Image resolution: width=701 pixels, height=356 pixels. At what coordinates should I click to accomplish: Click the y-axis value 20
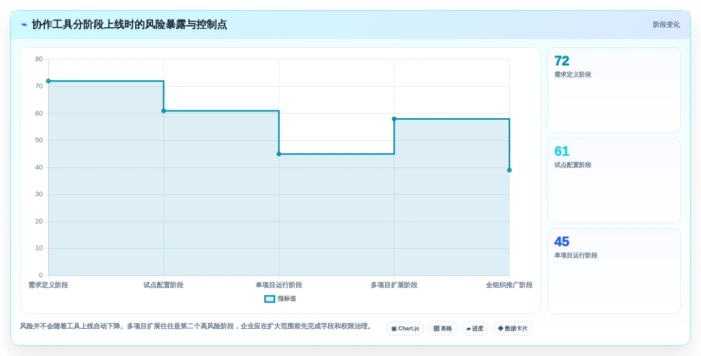(39, 221)
